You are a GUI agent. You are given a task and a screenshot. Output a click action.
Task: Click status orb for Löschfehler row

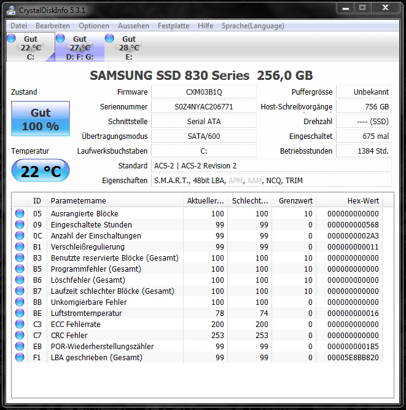pyautogui.click(x=20, y=280)
